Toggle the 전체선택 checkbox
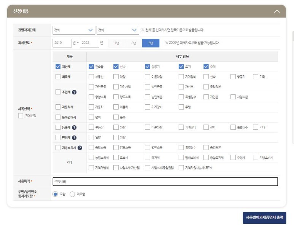The height and width of the screenshot is (228, 294). pos(21,116)
